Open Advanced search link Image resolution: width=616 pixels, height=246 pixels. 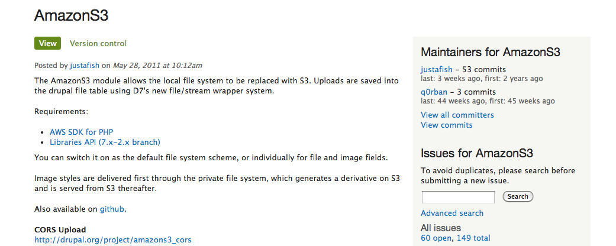[452, 213]
